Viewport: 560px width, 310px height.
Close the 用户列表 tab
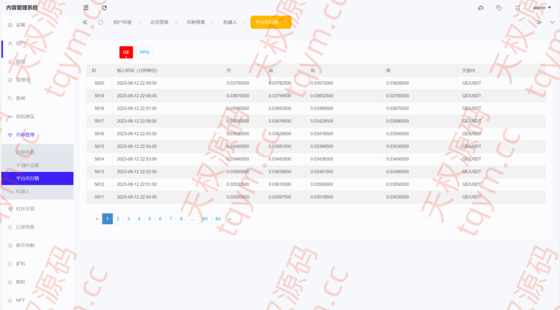(139, 22)
